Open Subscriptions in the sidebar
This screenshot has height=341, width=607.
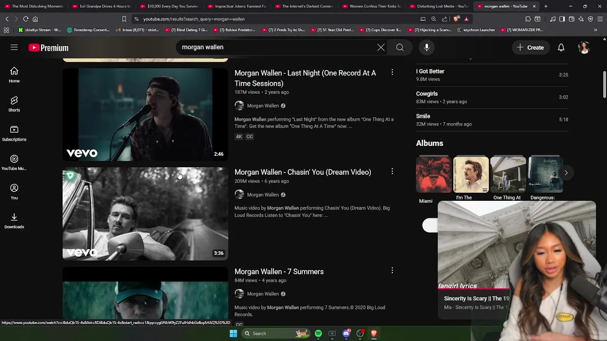[14, 133]
